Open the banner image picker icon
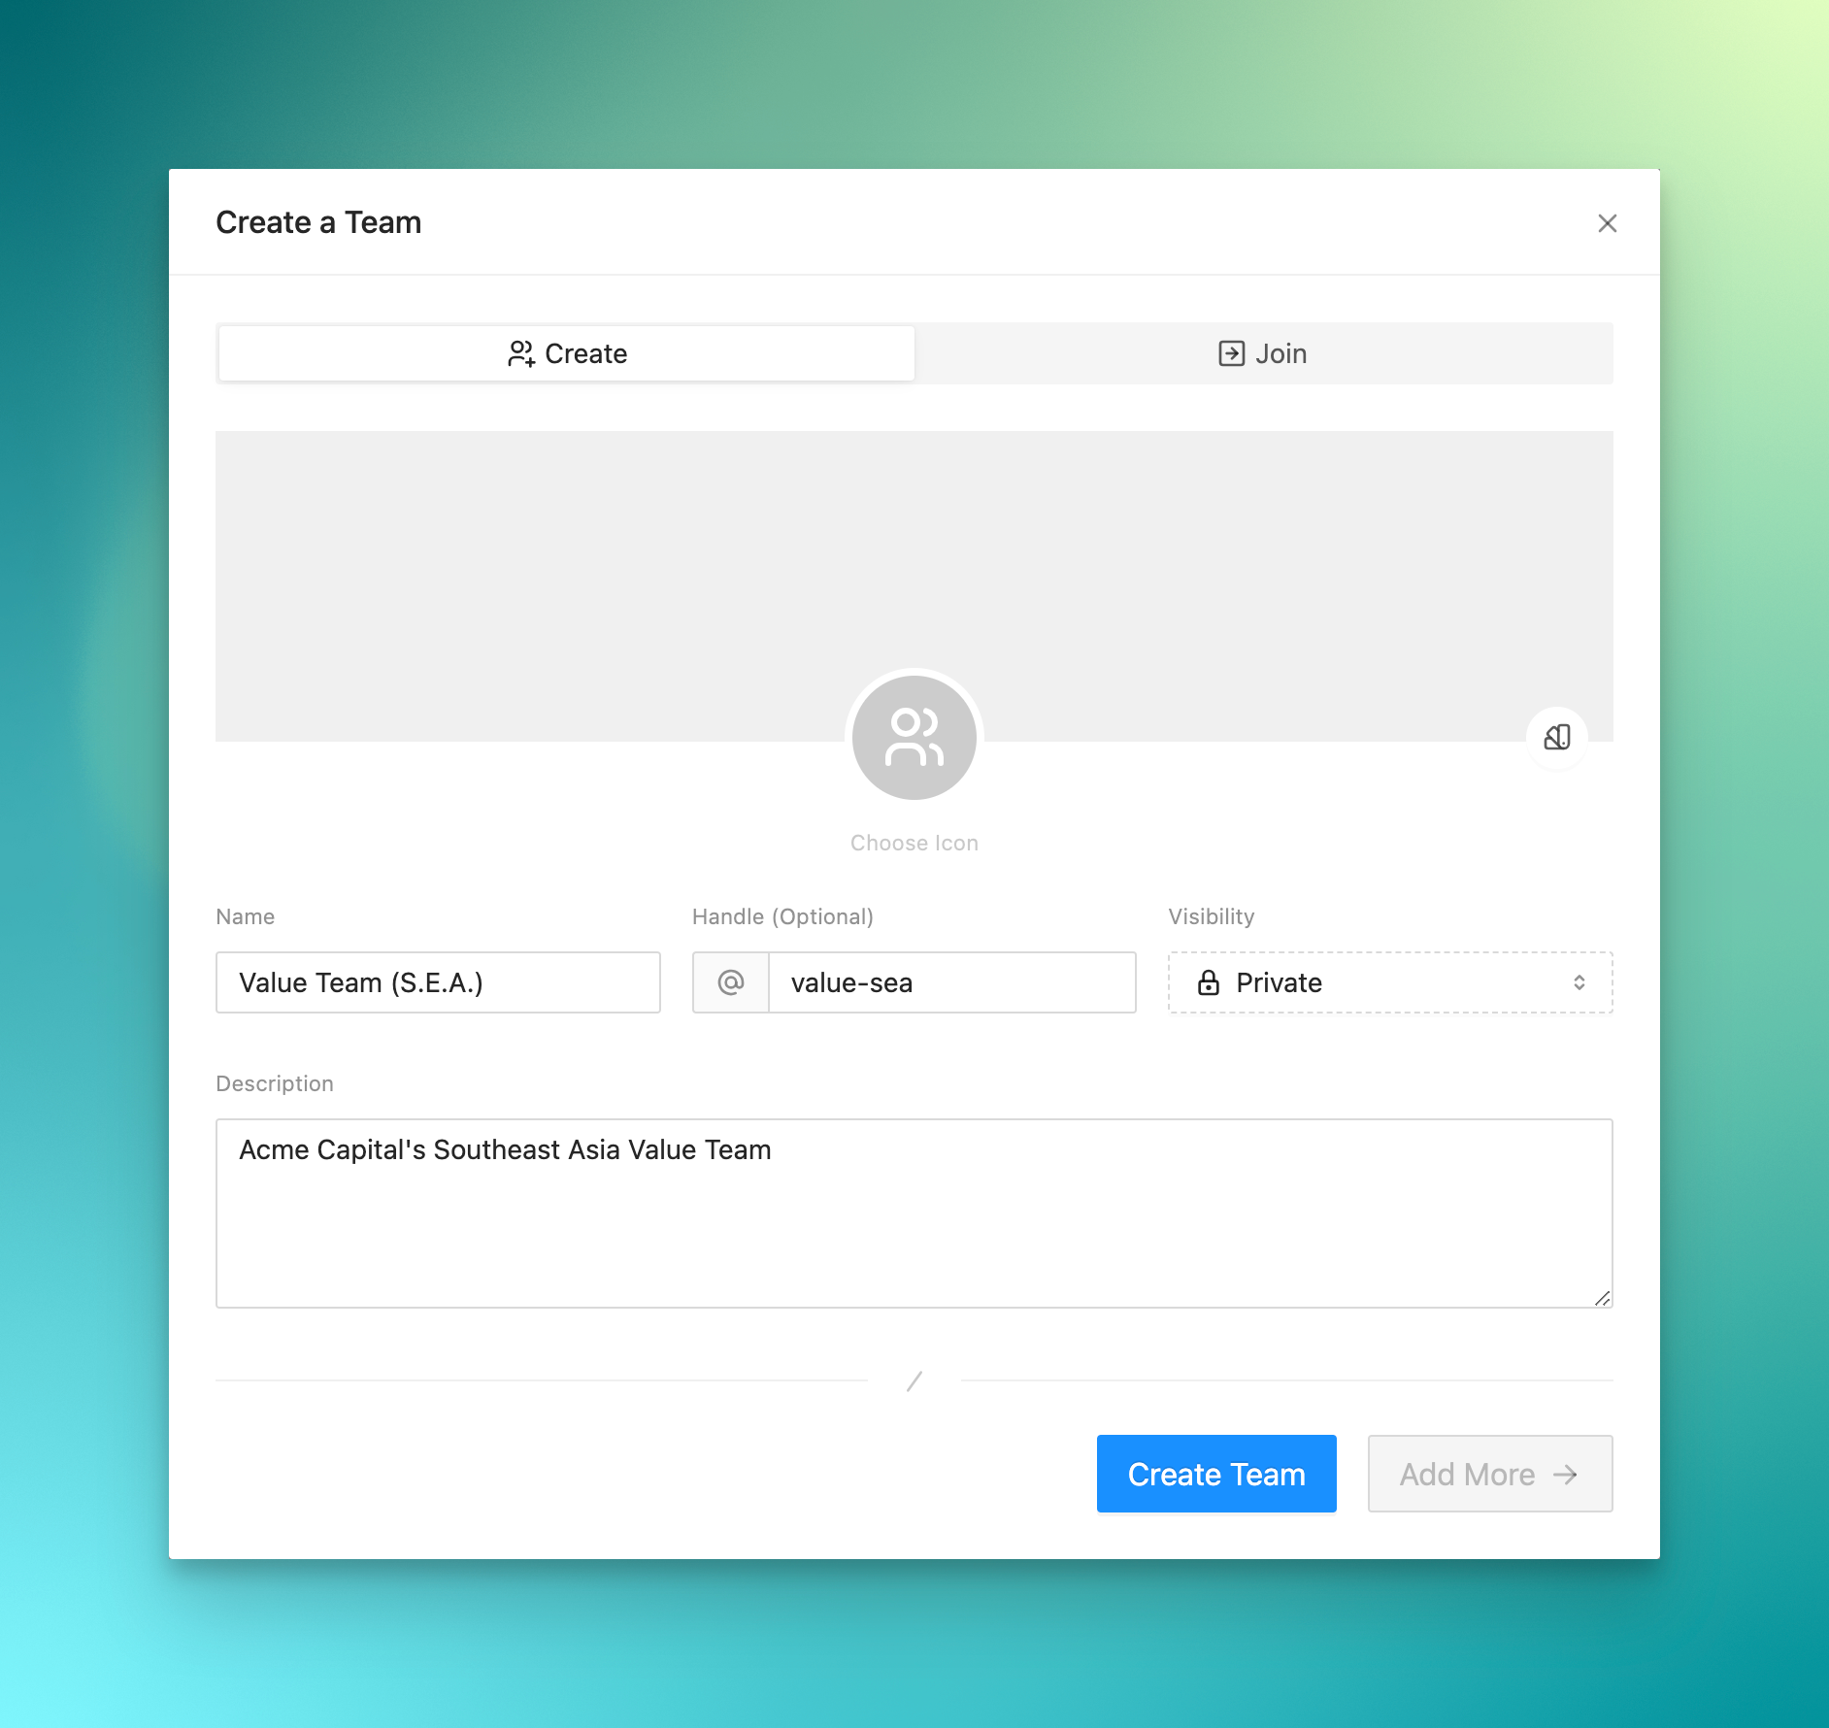The width and height of the screenshot is (1829, 1728). click(x=1556, y=738)
